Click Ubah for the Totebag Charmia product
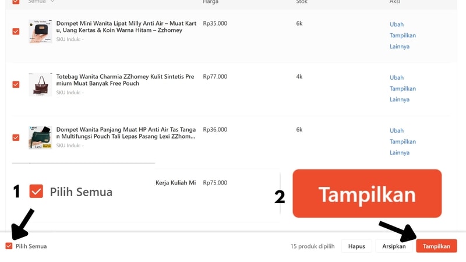466x262 pixels. pyautogui.click(x=397, y=77)
